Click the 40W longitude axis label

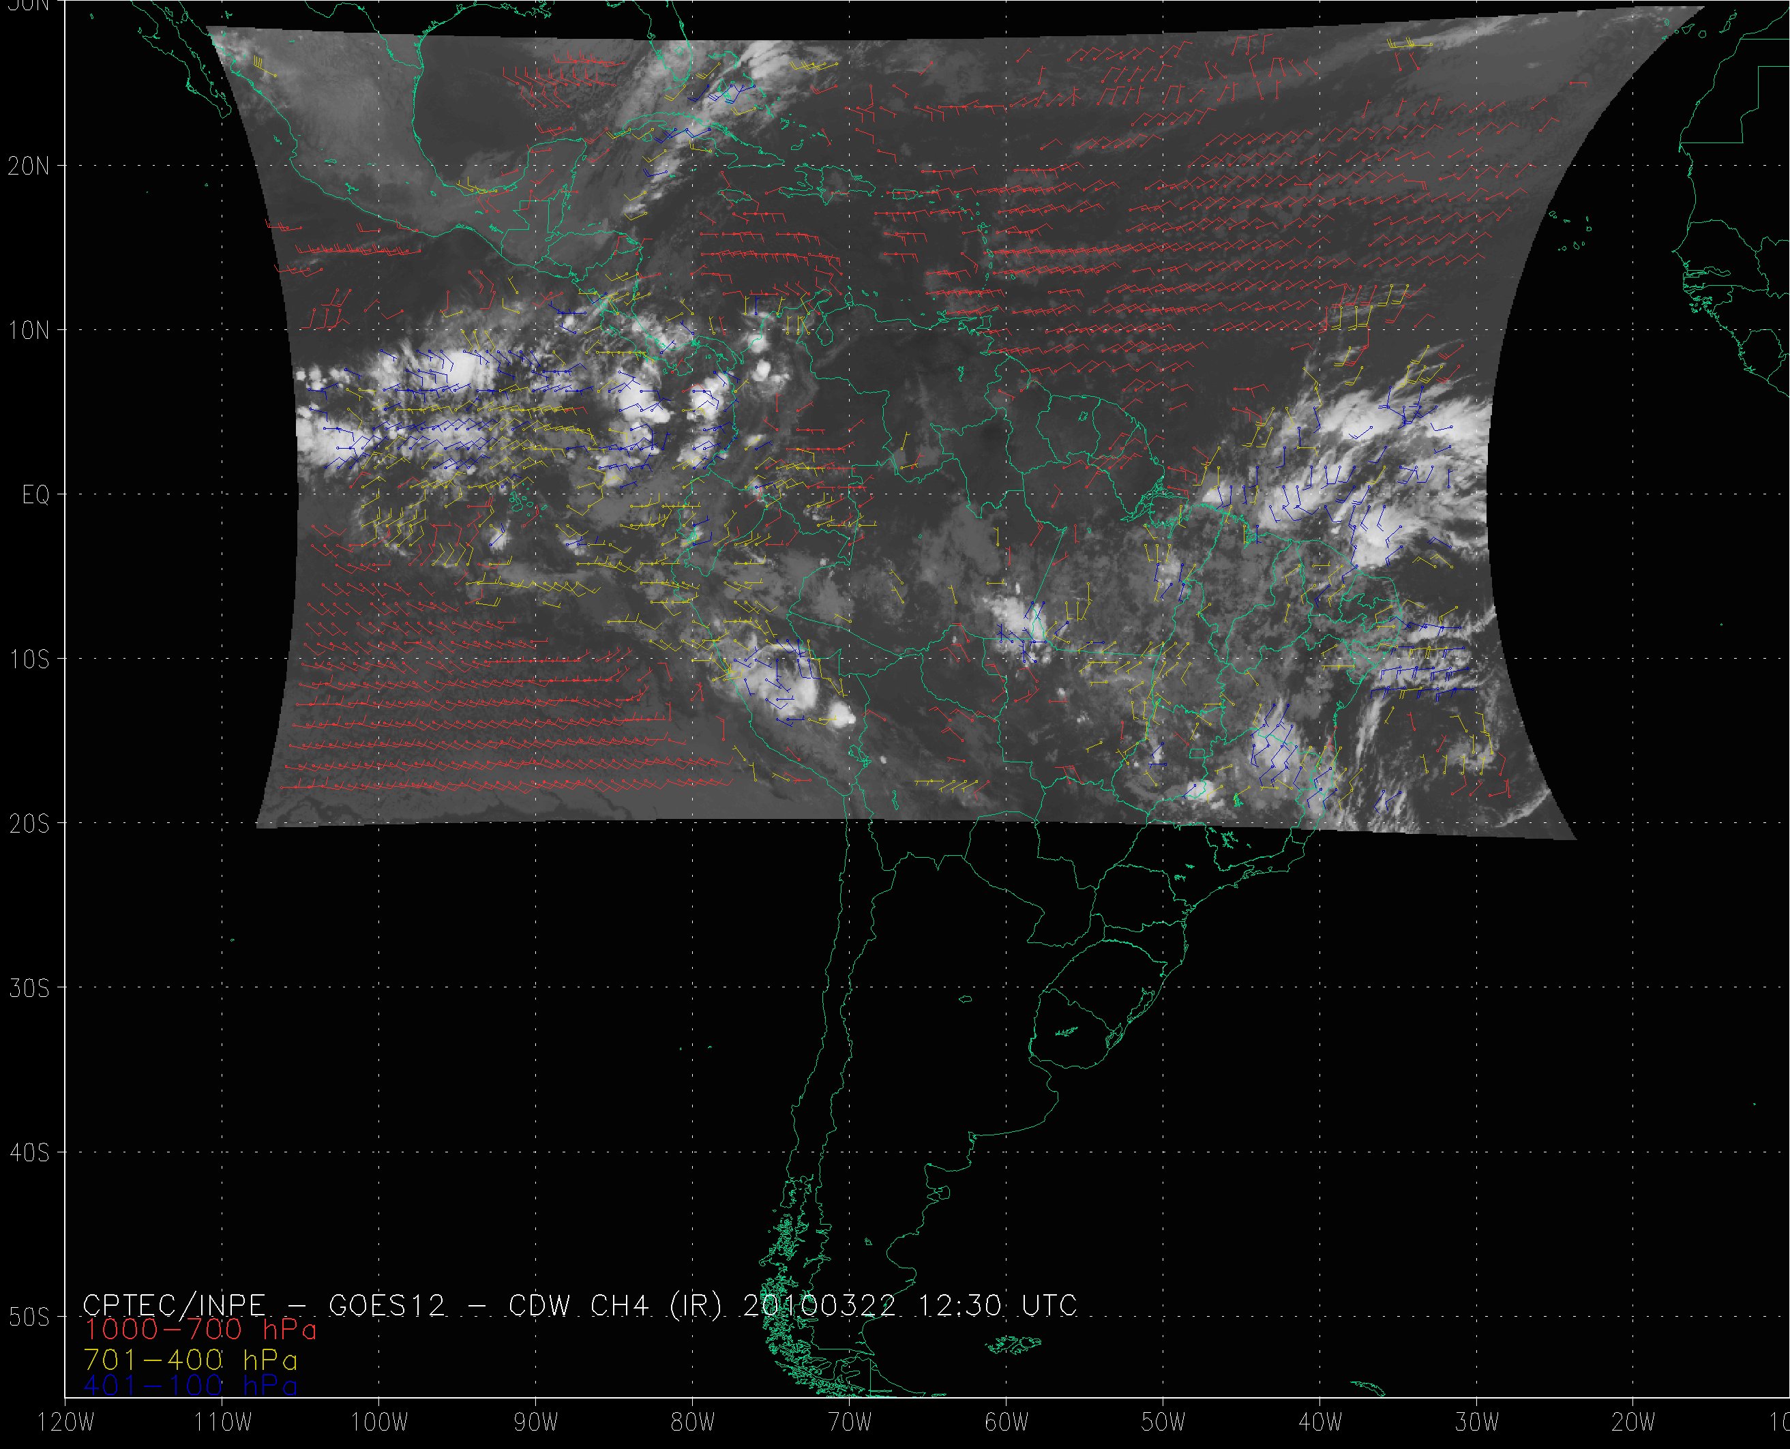[x=1320, y=1423]
